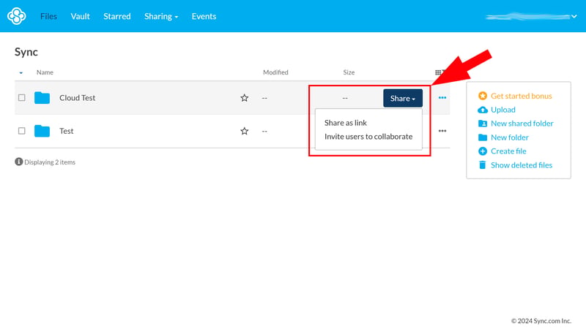
Task: Tick the Test folder checkbox
Action: (x=22, y=131)
